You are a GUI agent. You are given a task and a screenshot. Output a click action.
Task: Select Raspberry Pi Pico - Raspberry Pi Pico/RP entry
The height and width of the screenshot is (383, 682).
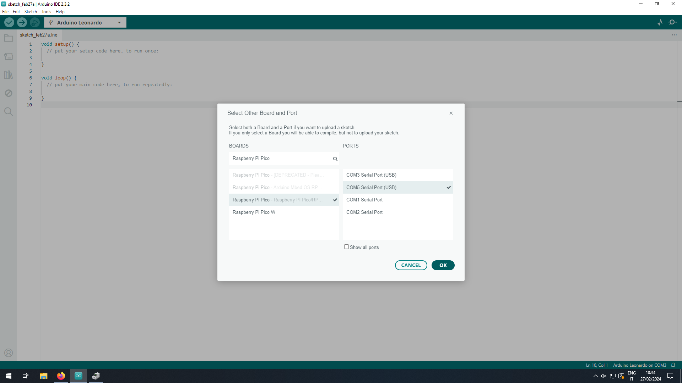click(x=284, y=200)
